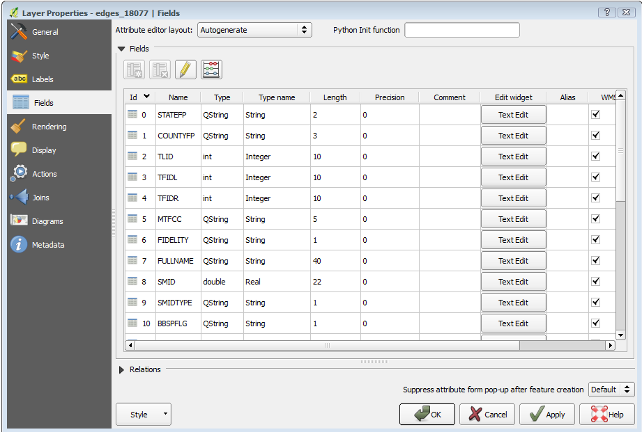Open the Field calculator abacus icon

[211, 70]
